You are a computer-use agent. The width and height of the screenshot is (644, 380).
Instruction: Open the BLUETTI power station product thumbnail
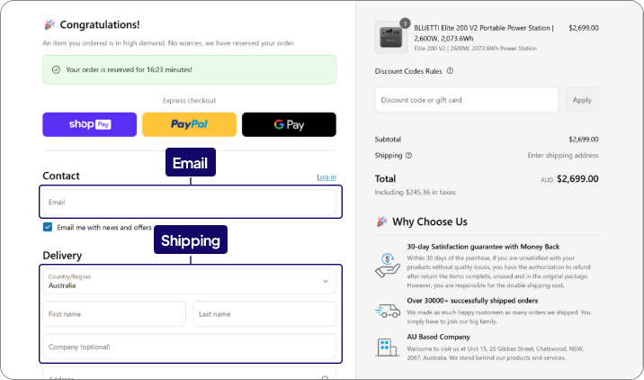(x=391, y=37)
